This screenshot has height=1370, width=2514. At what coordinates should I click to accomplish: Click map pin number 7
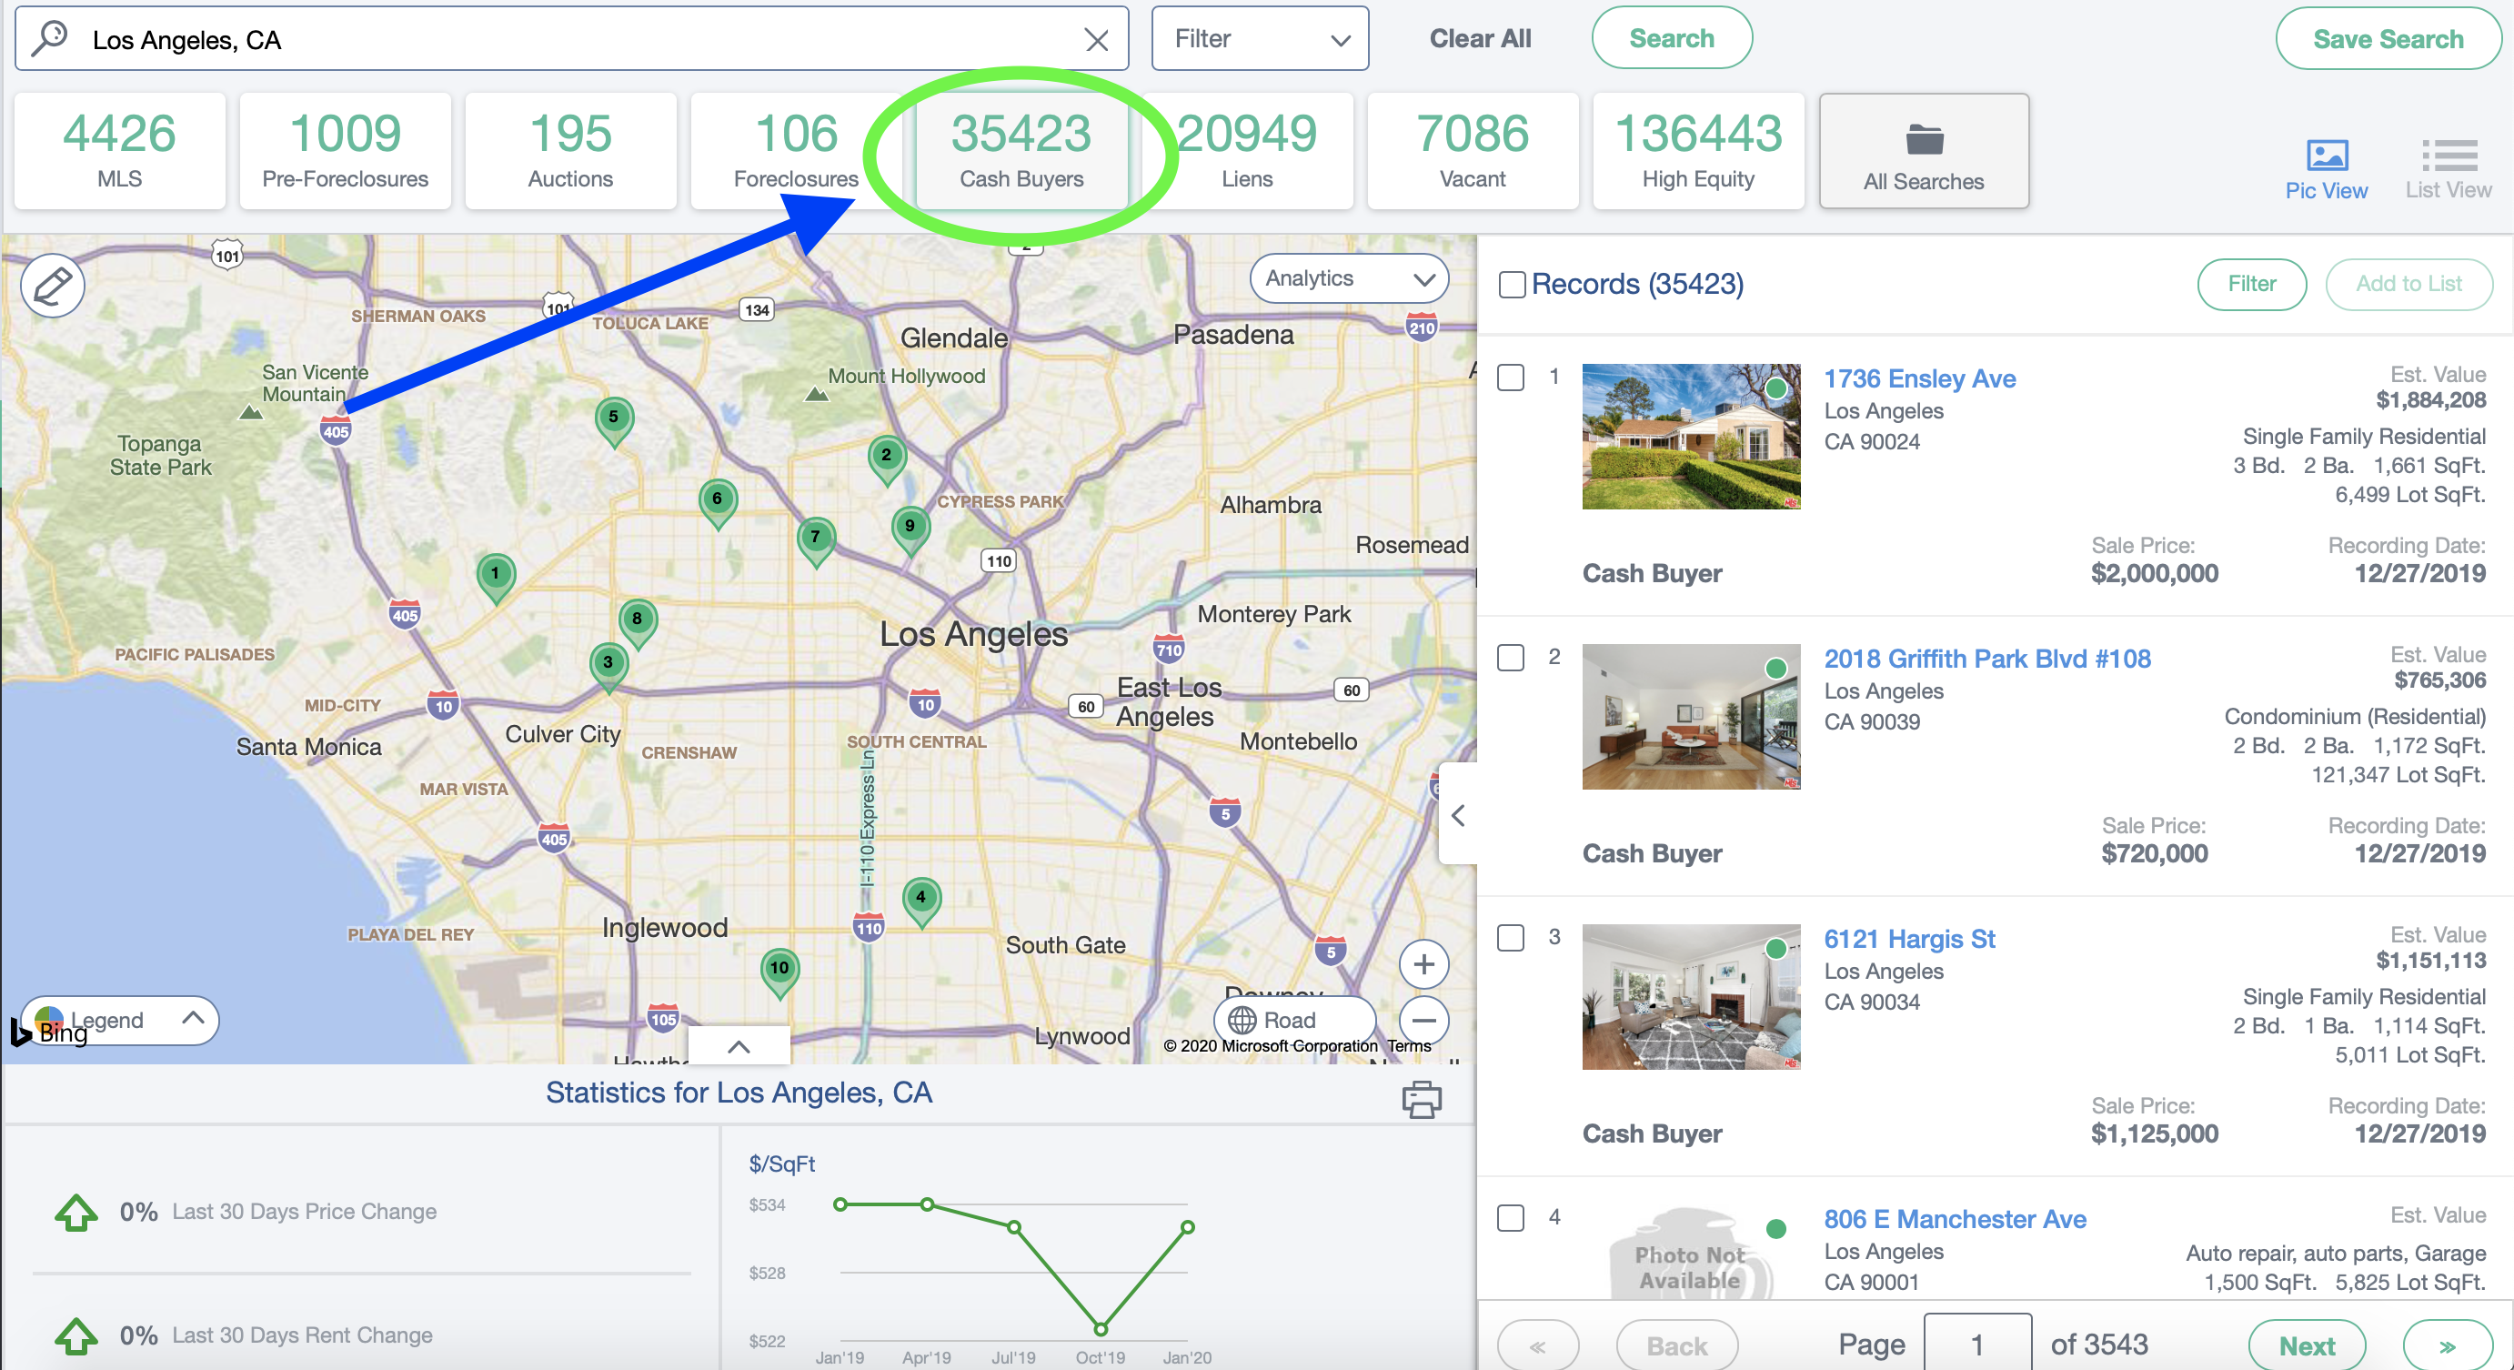(x=816, y=540)
